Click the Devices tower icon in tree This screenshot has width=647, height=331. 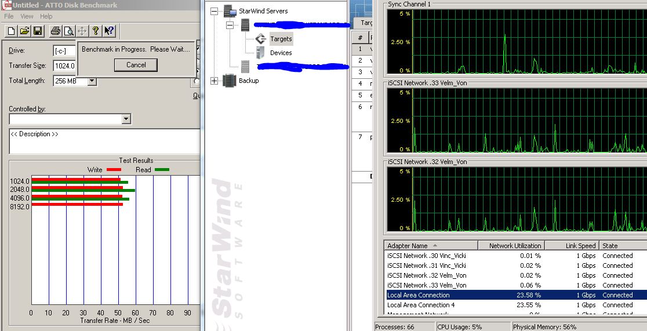(260, 52)
